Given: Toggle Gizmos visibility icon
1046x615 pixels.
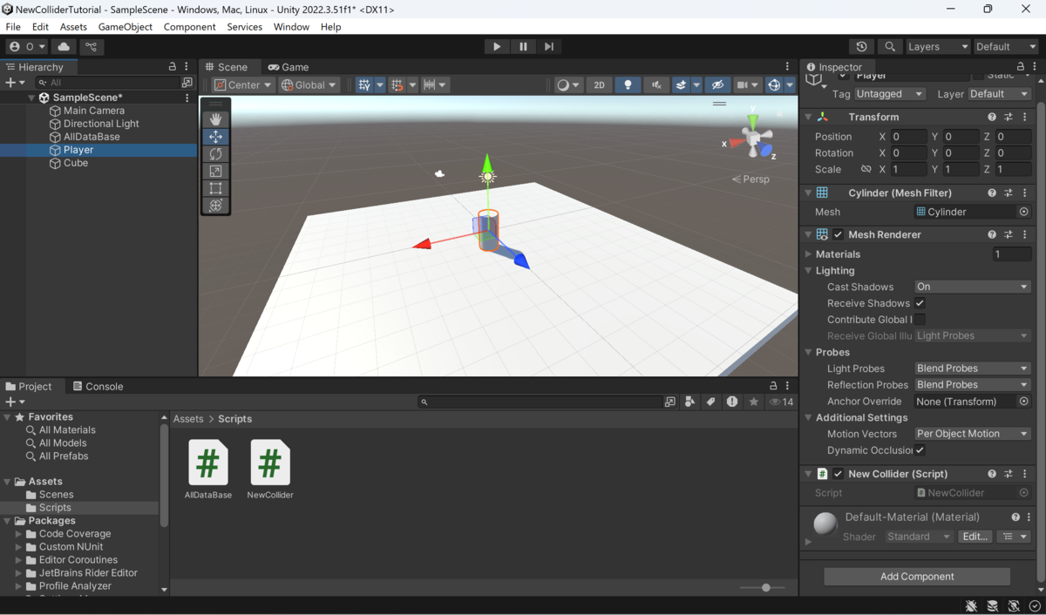Looking at the screenshot, I should tap(773, 84).
